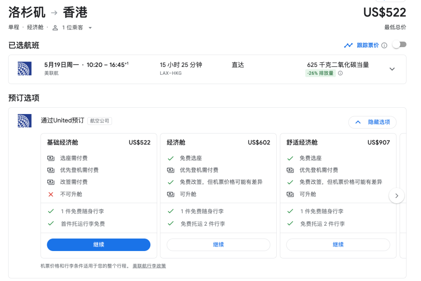Click the info icon next to 跟踪票价
Screen dimensions: 421x281
click(x=384, y=46)
